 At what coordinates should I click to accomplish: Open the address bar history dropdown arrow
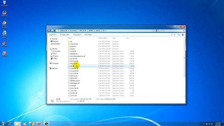152,31
